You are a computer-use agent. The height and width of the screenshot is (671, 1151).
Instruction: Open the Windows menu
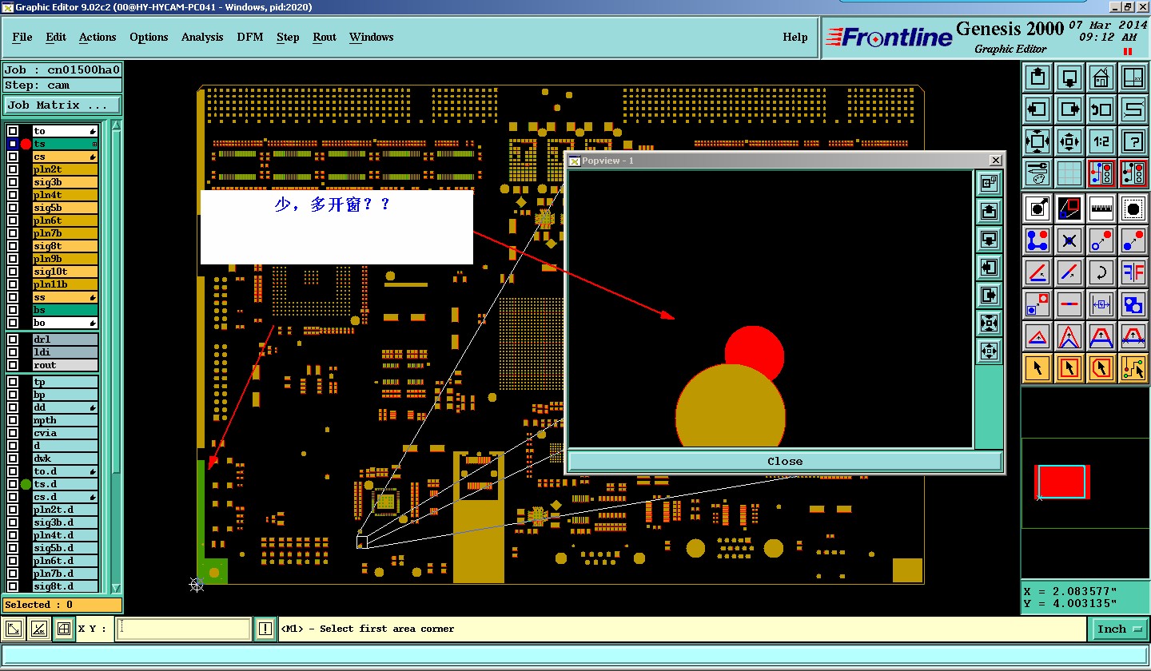click(x=372, y=38)
